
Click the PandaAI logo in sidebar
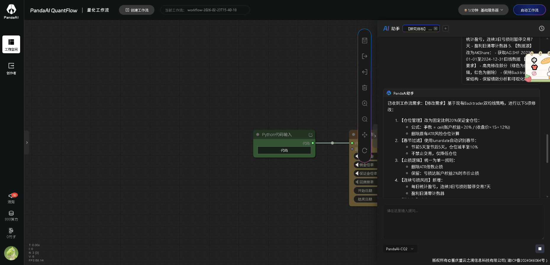click(x=11, y=12)
